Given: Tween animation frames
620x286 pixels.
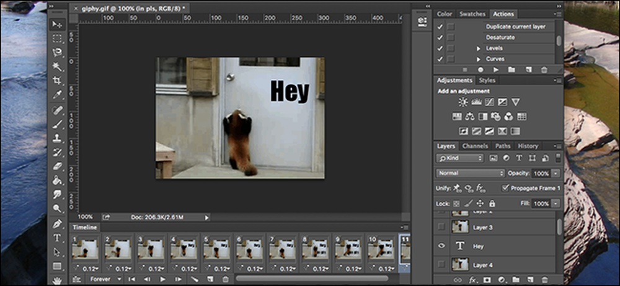Looking at the screenshot, I should 194,279.
